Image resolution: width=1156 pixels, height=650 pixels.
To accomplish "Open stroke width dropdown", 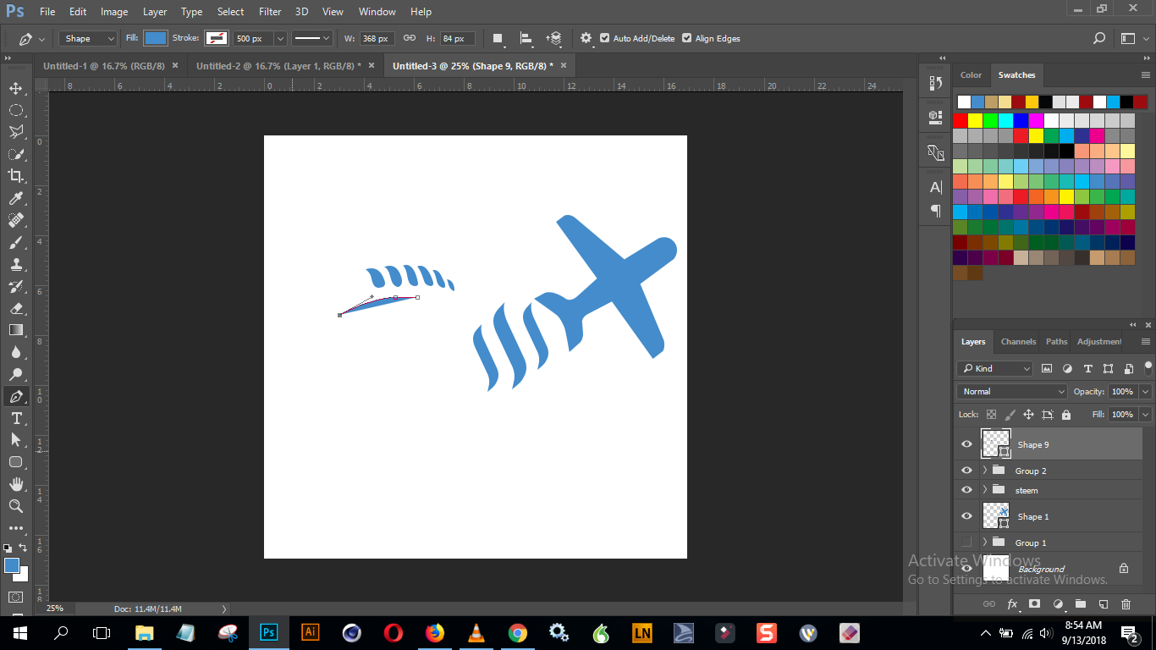I will 280,38.
